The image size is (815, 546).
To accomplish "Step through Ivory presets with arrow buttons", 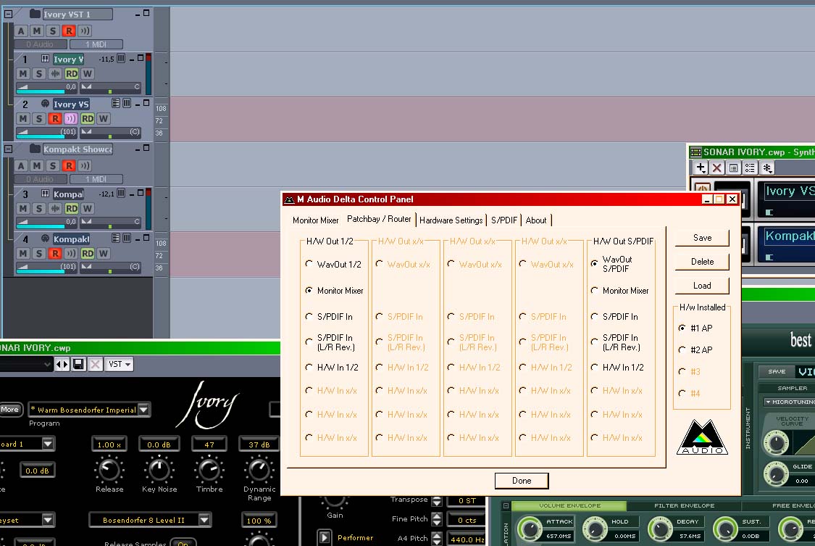I will (x=62, y=364).
